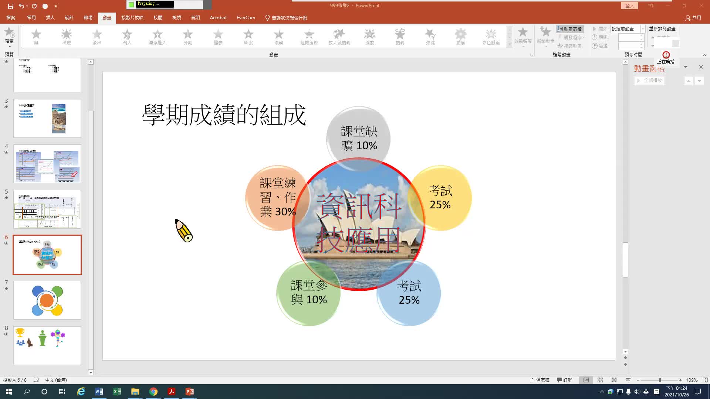Select the 滾輪 (Wheel) animation effect
This screenshot has height=399, width=710.
[279, 37]
